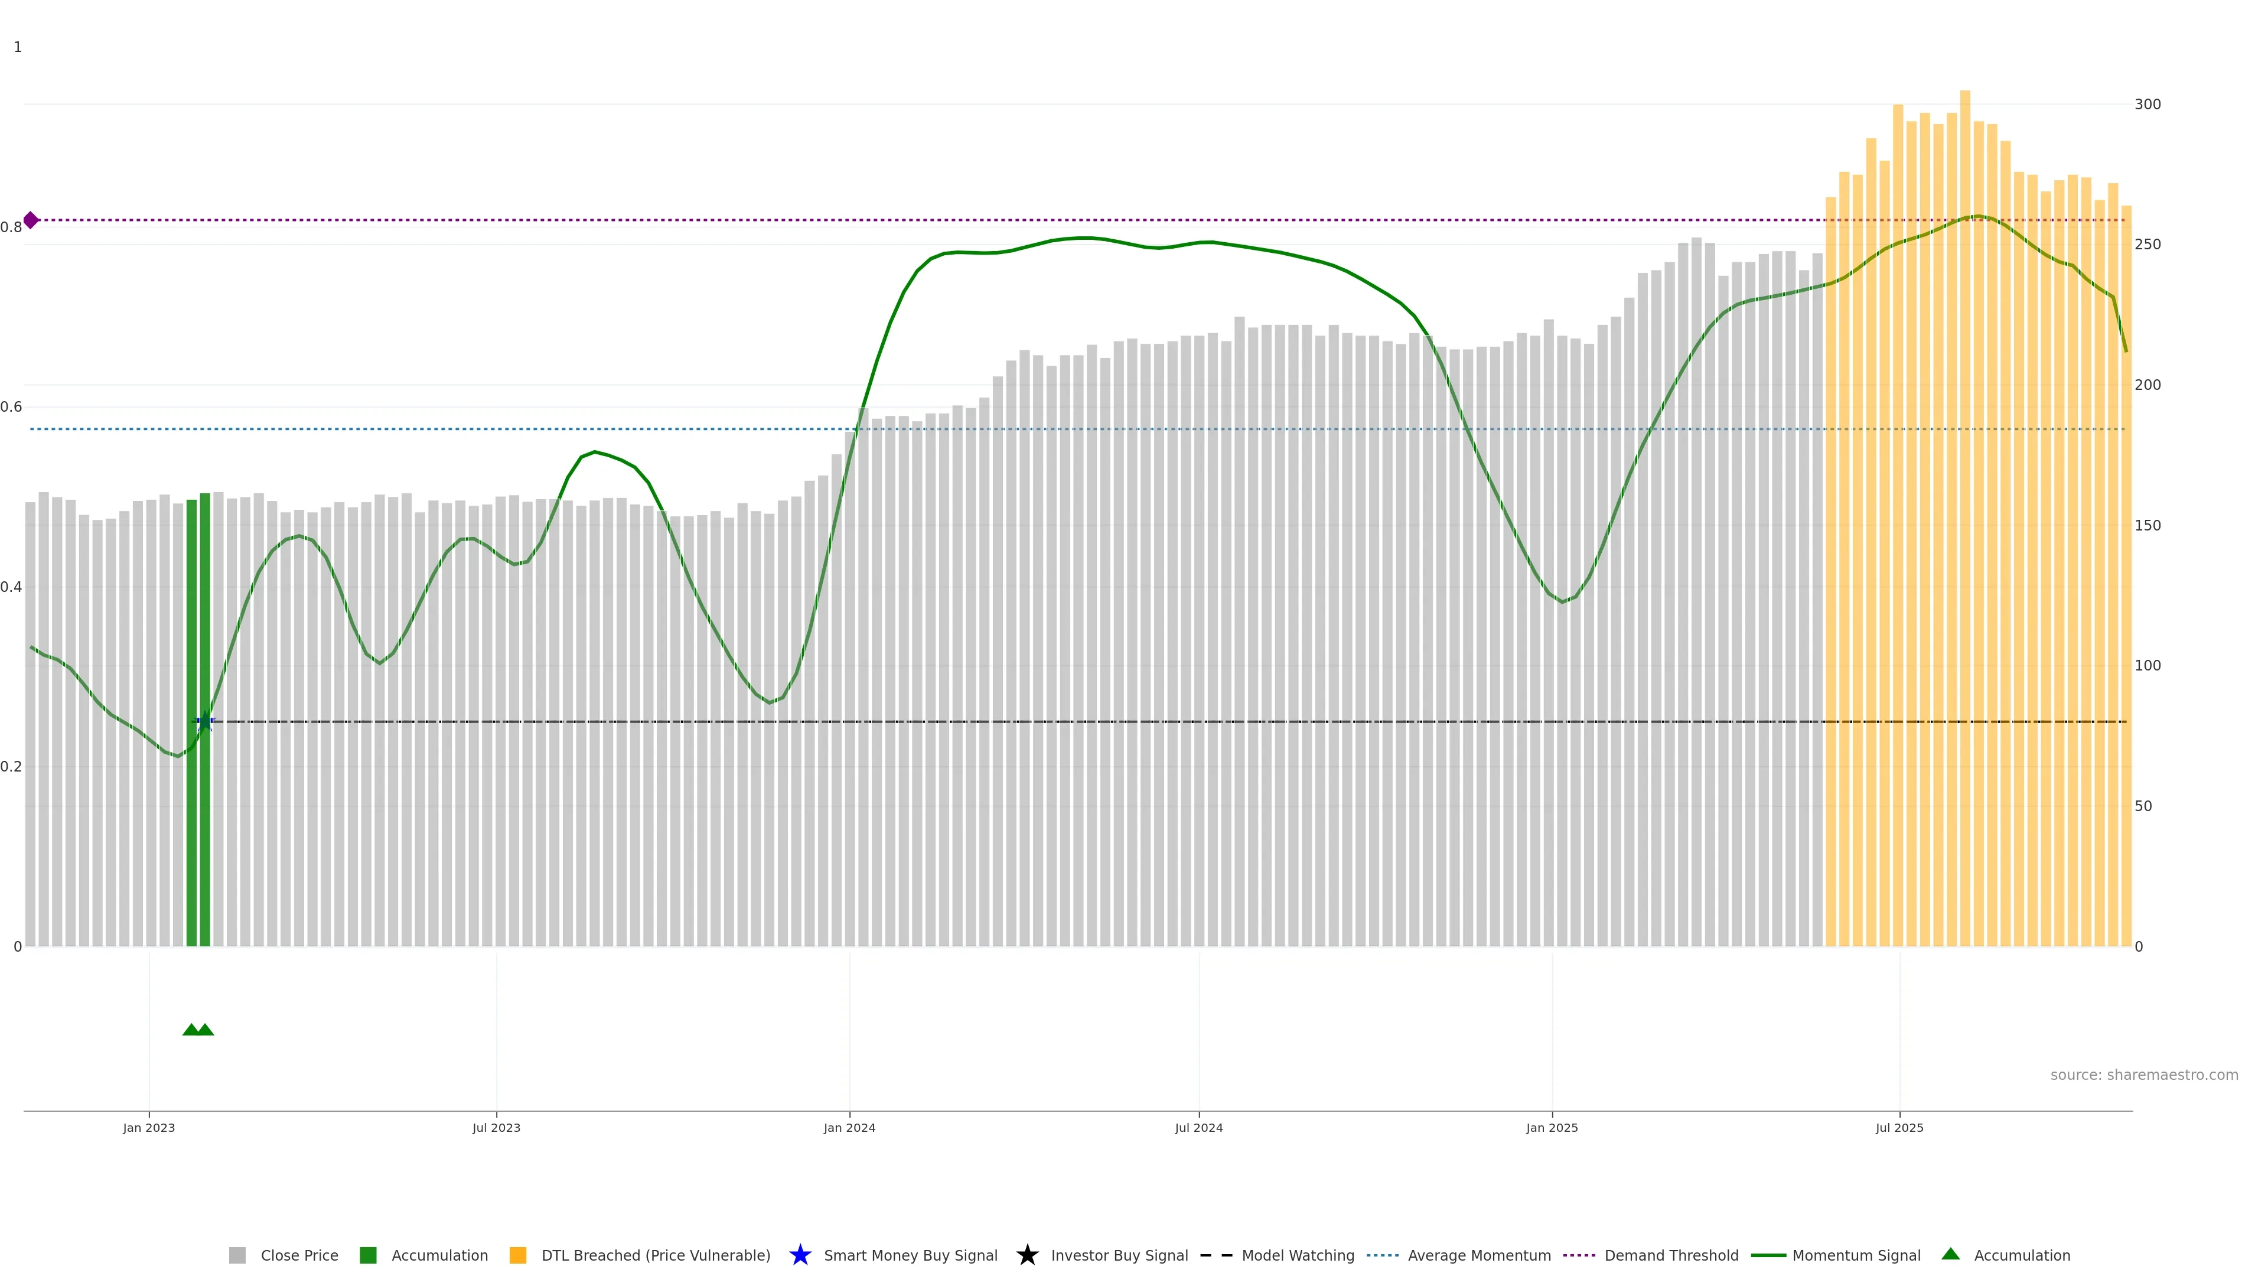Click the Model Watching dashed line icon
This screenshot has width=2268, height=1276.
click(x=1216, y=1255)
